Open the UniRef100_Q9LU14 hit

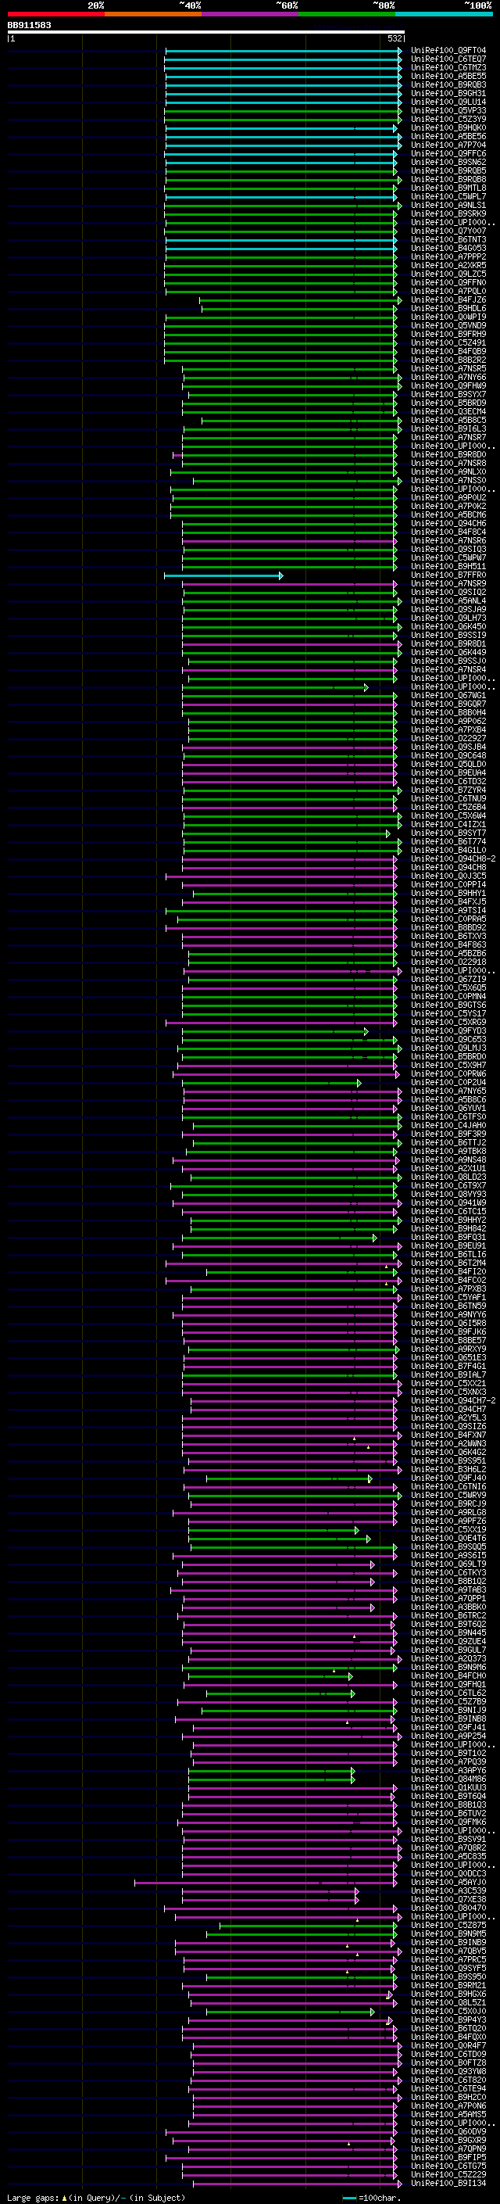coord(448,102)
